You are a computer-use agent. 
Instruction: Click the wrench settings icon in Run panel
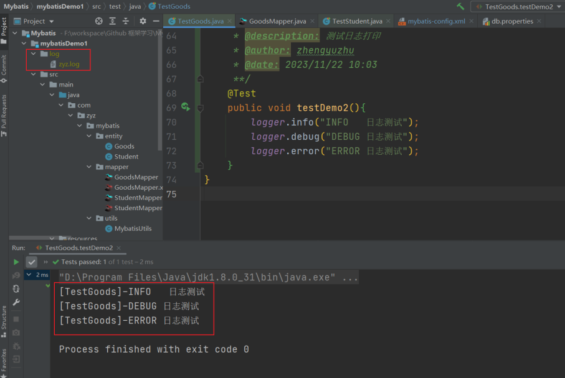16,303
